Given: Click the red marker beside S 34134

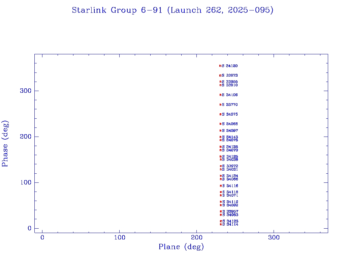Looking at the screenshot, I should (x=221, y=176).
